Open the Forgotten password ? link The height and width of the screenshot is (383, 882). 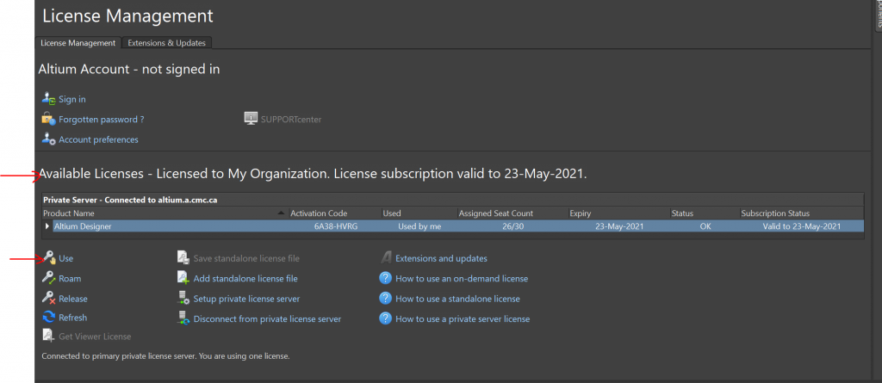[102, 120]
